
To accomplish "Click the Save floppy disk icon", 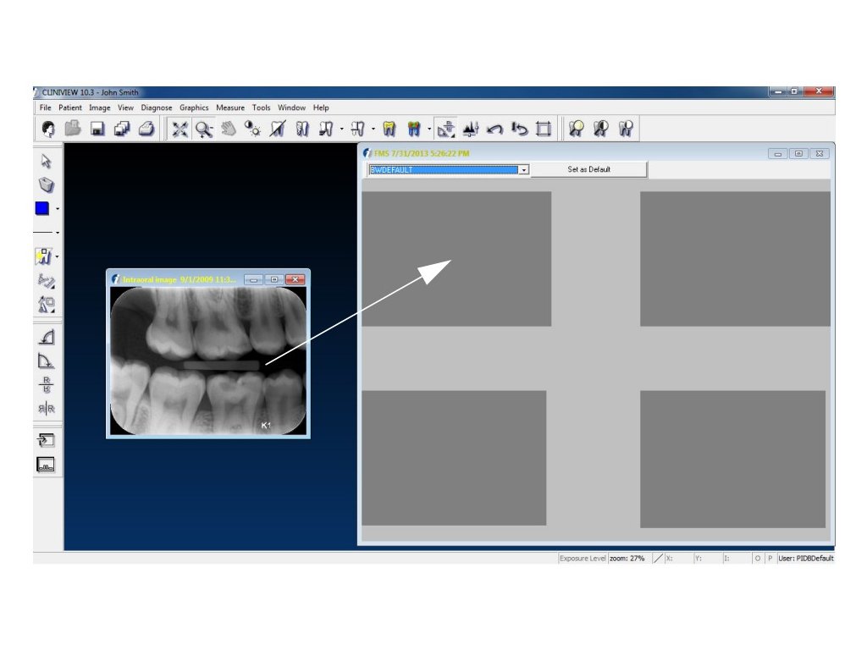I will click(x=97, y=129).
